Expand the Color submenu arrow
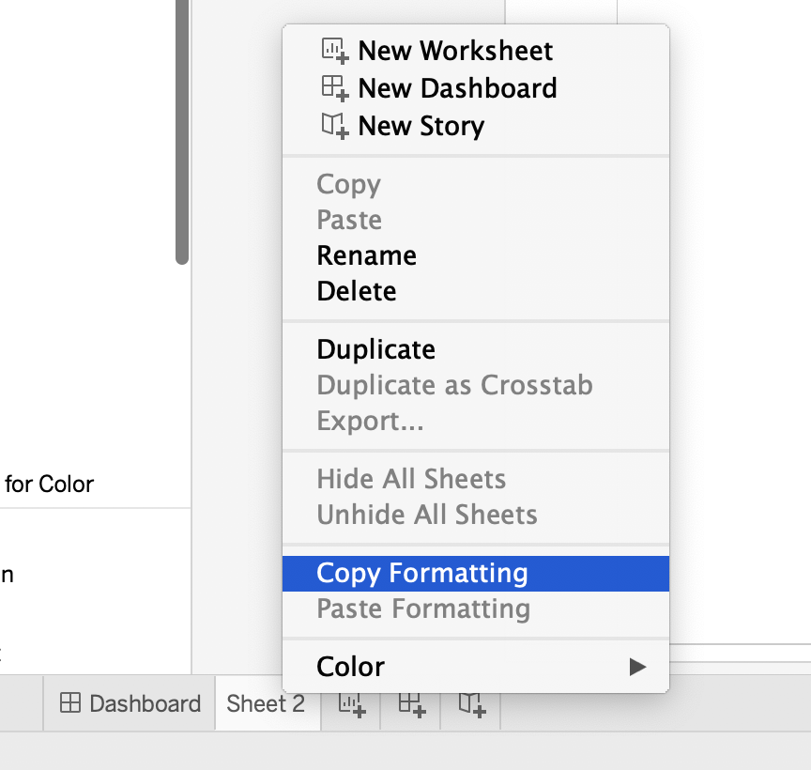The image size is (811, 770). 637,667
